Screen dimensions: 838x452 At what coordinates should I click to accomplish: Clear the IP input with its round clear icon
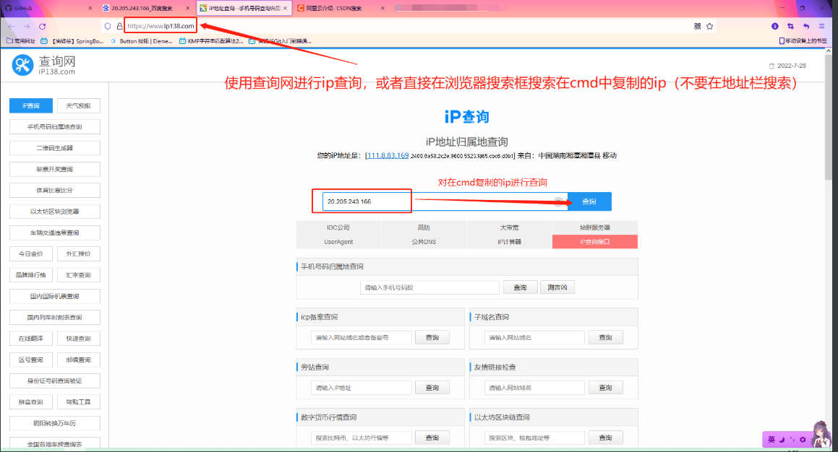(558, 201)
